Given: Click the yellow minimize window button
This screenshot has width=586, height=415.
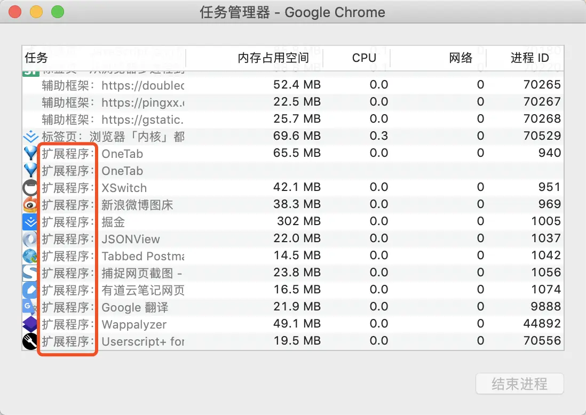Looking at the screenshot, I should tap(36, 12).
